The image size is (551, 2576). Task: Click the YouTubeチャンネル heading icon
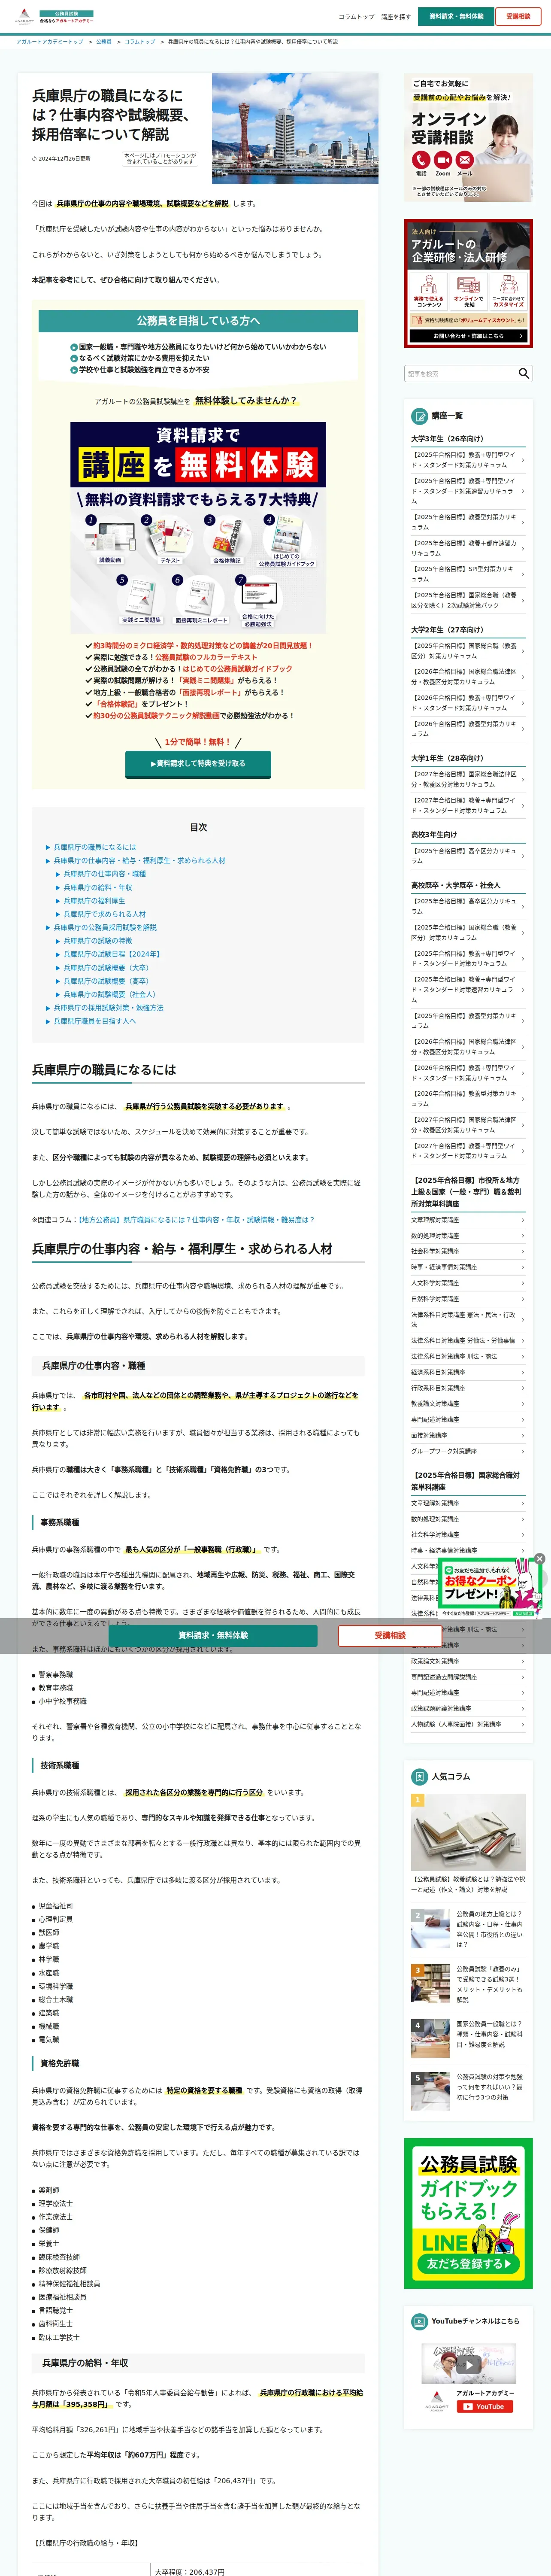point(420,2321)
